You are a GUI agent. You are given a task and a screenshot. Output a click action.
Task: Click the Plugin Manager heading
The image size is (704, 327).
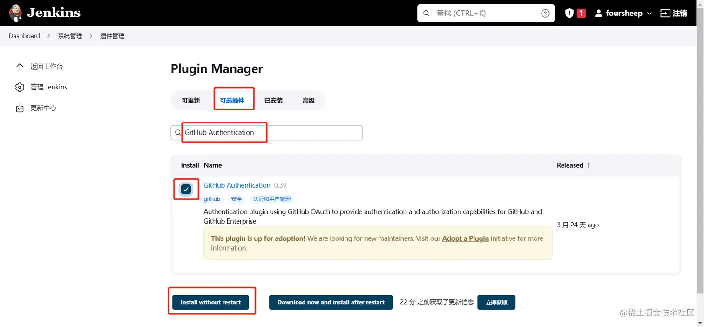217,69
